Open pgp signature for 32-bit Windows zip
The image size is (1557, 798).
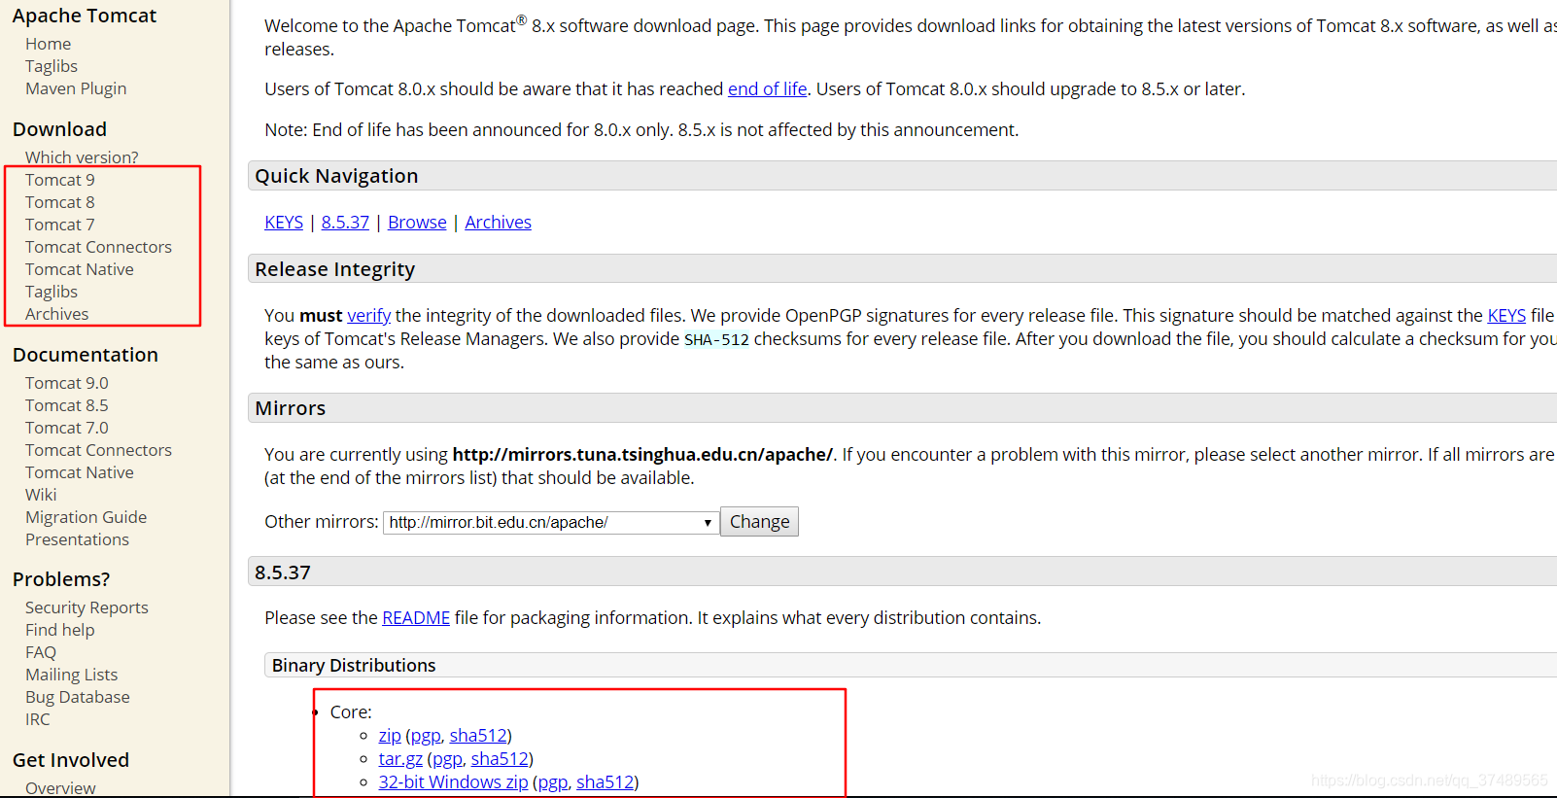click(x=553, y=782)
